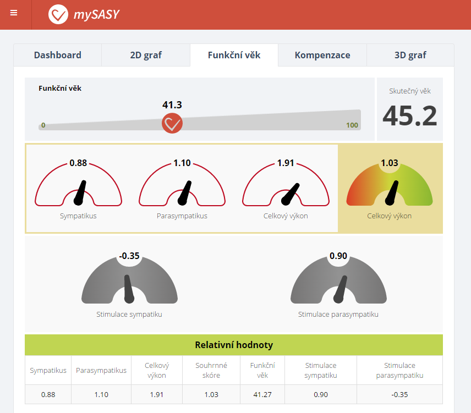Viewport: 471px width, 413px height.
Task: Click the Stimulace parasympatiku gauge
Action: click(338, 280)
